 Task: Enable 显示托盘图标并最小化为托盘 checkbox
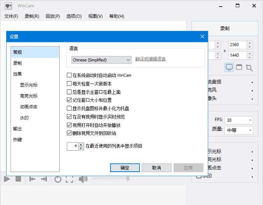69,108
